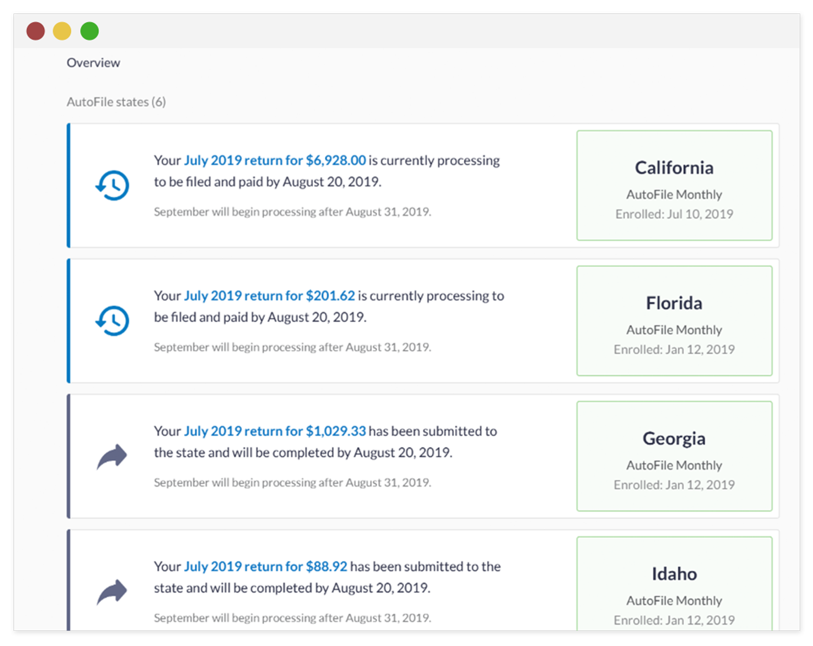
Task: Click 'Enrolled: Jan 12, 2019' under Florida
Action: click(x=674, y=349)
